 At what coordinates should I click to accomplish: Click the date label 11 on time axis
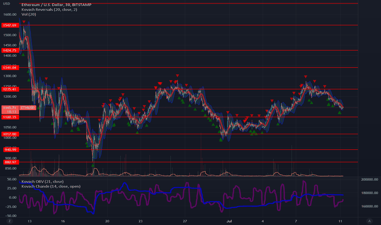coord(340,221)
